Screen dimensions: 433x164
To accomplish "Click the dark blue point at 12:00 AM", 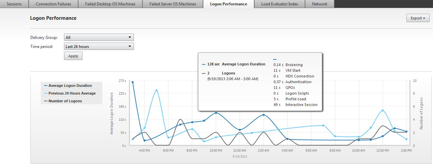I will (240, 130).
